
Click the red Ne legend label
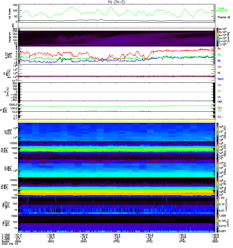pos(219,67)
